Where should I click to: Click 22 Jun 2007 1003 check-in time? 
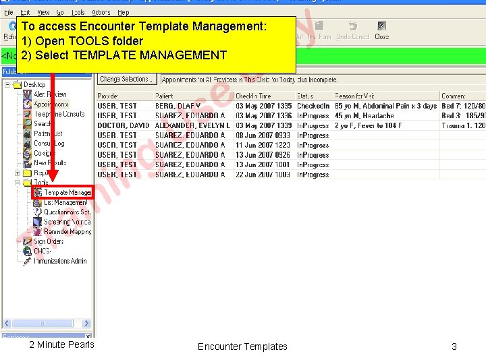pos(263,175)
